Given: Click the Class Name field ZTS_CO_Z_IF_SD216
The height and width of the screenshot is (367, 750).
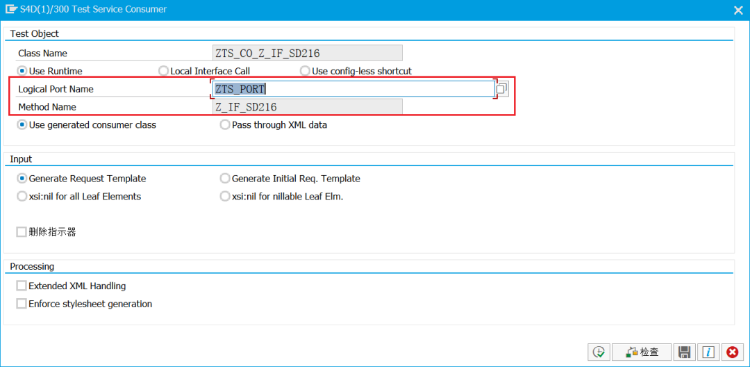Looking at the screenshot, I should [x=307, y=53].
